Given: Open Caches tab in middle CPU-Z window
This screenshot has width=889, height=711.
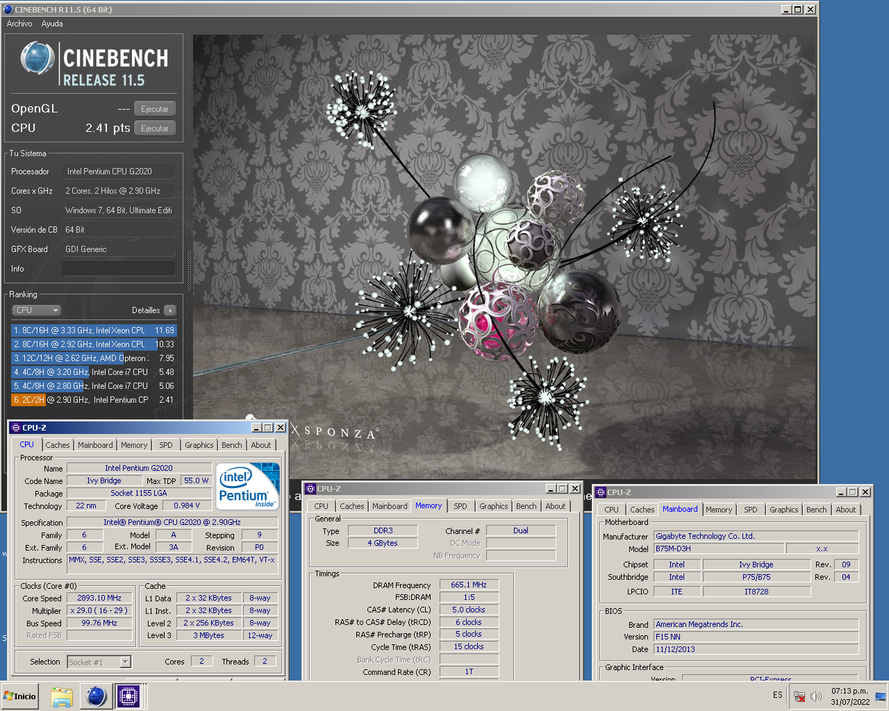Looking at the screenshot, I should (x=352, y=506).
